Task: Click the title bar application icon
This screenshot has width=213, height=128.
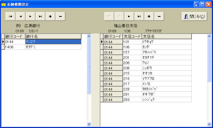Action: pos(4,4)
